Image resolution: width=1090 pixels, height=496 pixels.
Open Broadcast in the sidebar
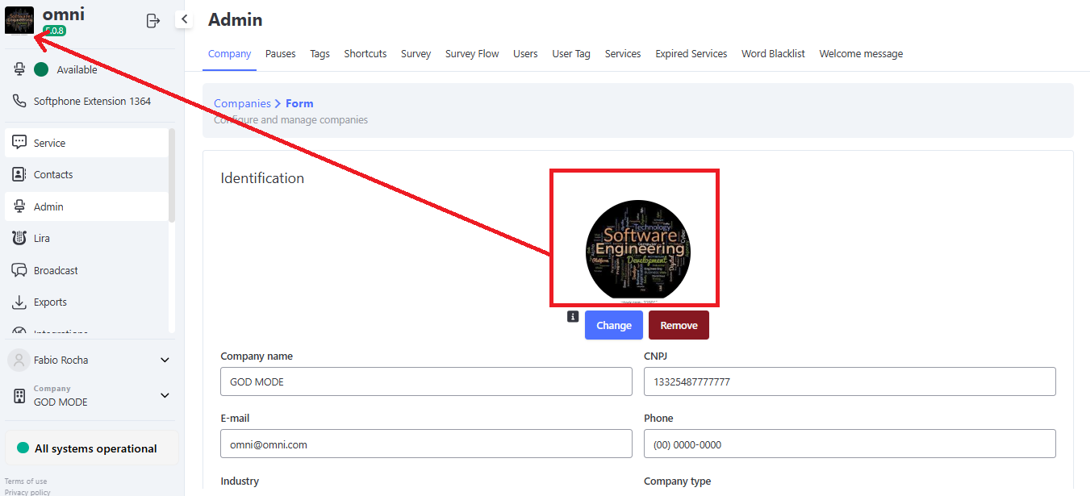coord(86,270)
